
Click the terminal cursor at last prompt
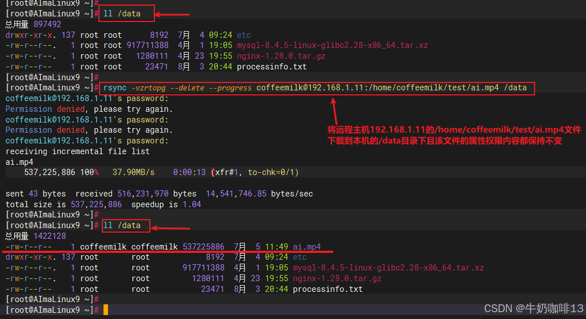click(106, 309)
